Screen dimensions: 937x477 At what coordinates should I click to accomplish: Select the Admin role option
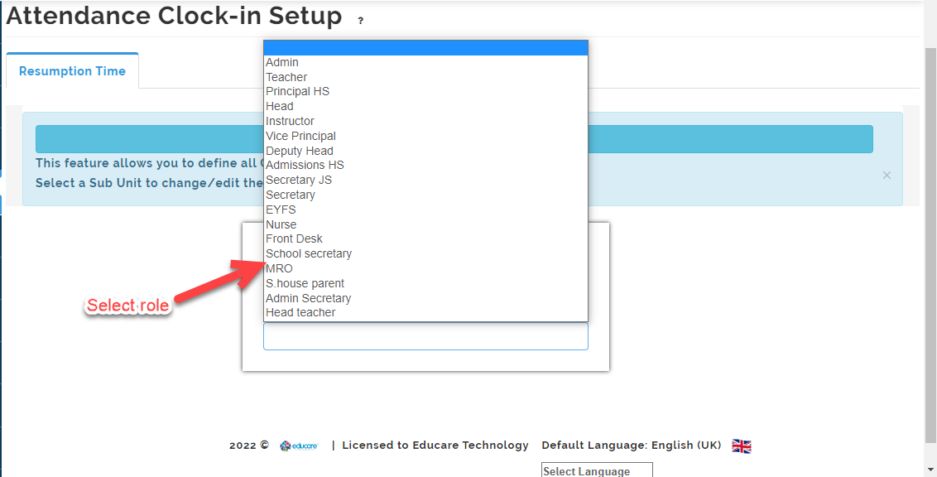[425, 62]
